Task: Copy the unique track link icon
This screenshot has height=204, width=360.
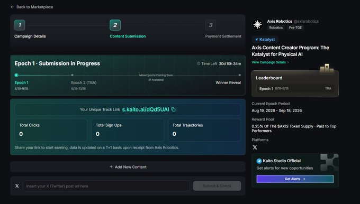Action: 173,109
